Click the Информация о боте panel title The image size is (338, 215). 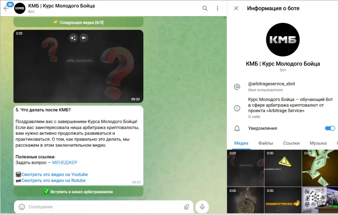(x=273, y=8)
